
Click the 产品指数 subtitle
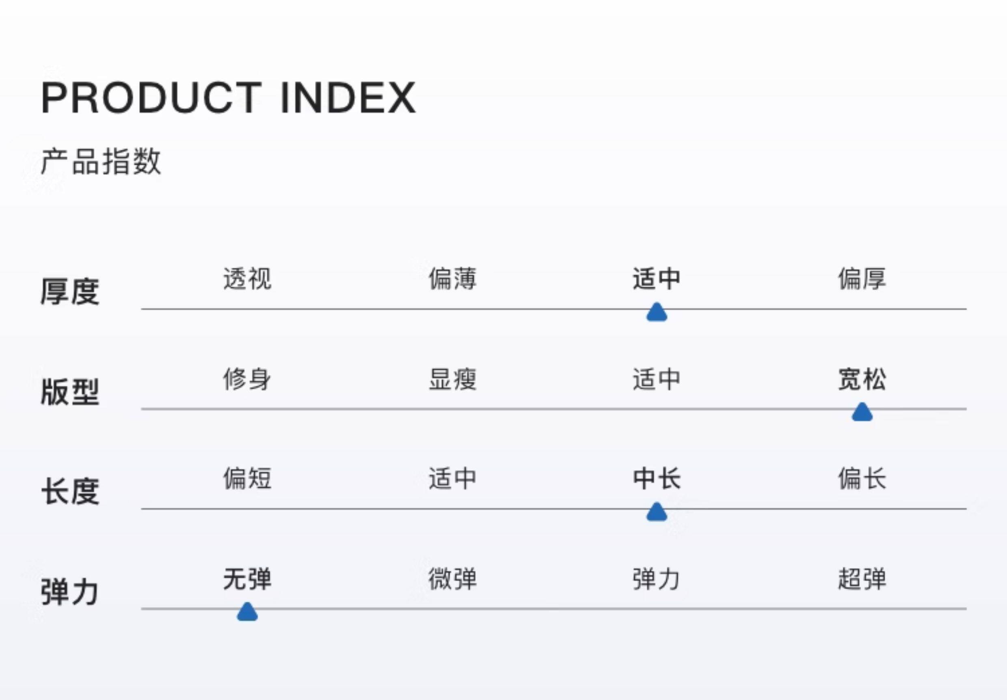(x=101, y=162)
